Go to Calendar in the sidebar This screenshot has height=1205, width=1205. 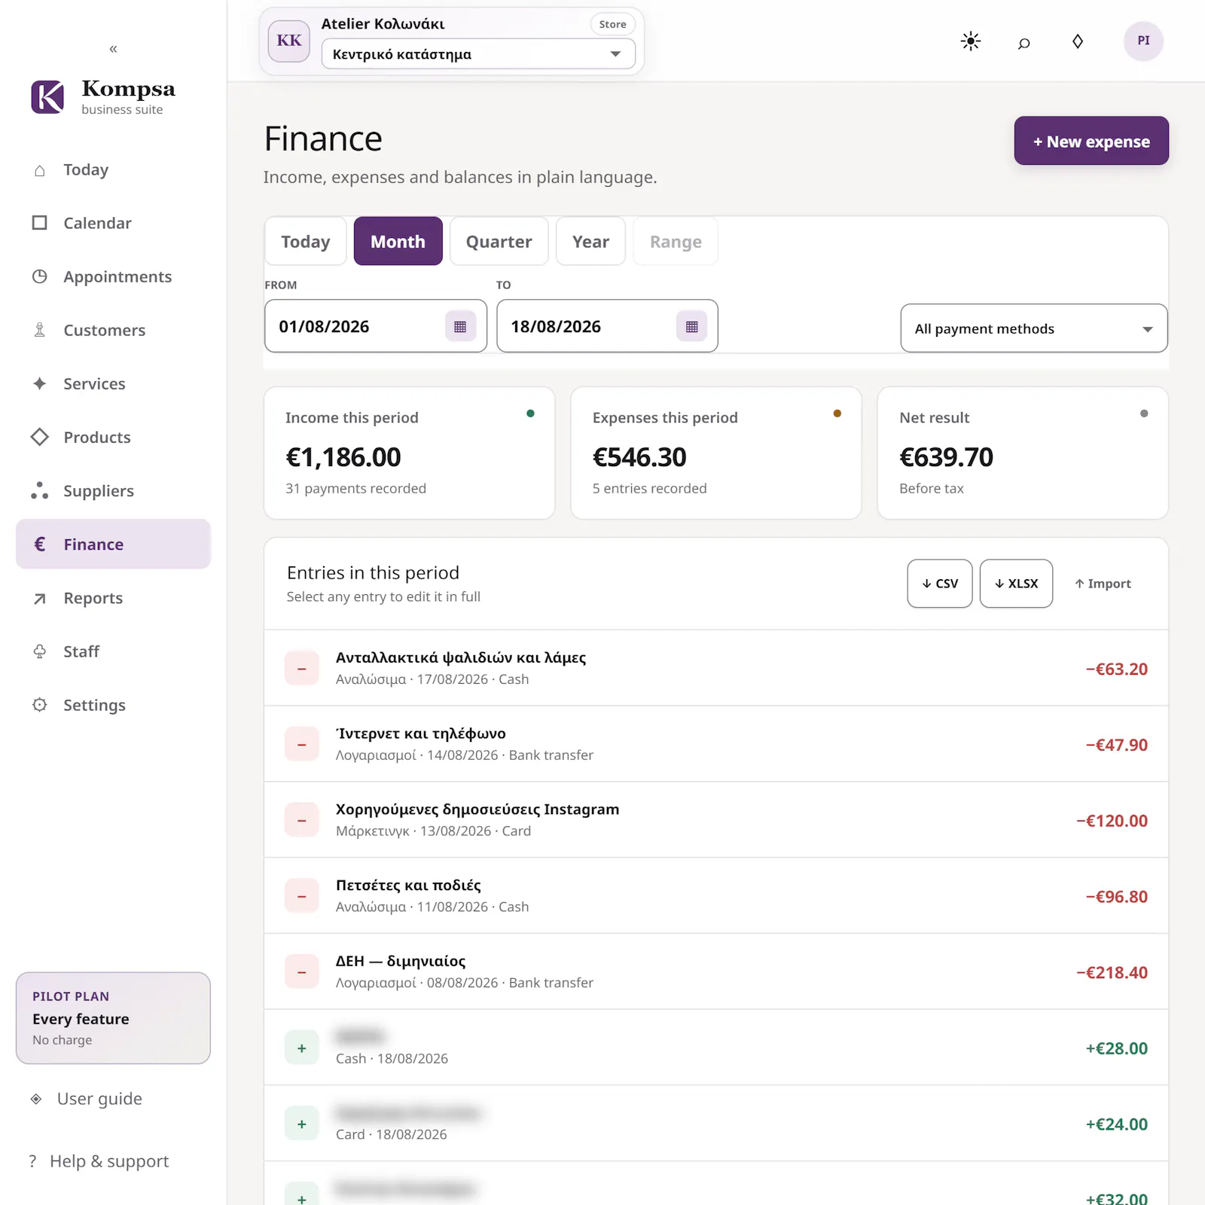pos(113,223)
